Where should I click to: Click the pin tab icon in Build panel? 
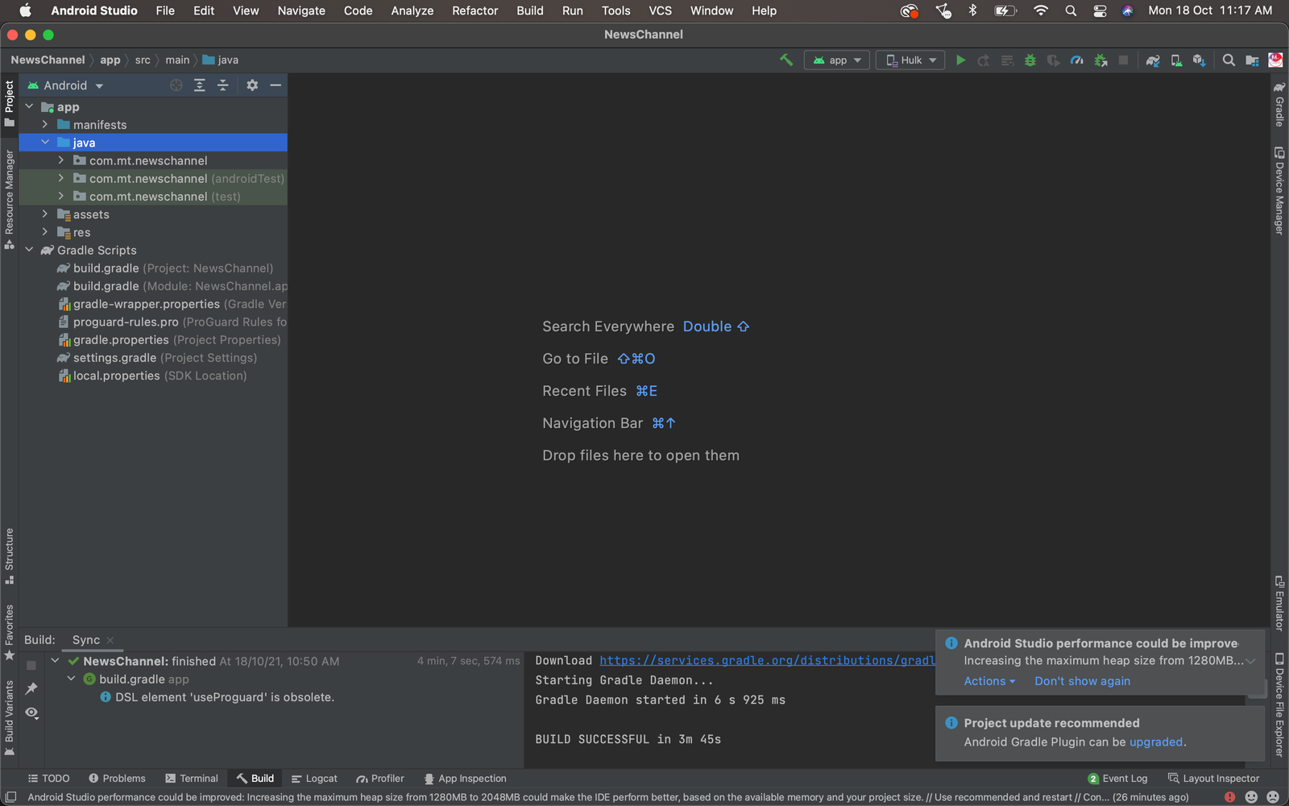coord(31,688)
